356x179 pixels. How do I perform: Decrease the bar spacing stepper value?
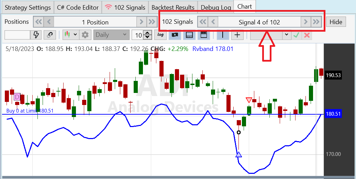147,37
